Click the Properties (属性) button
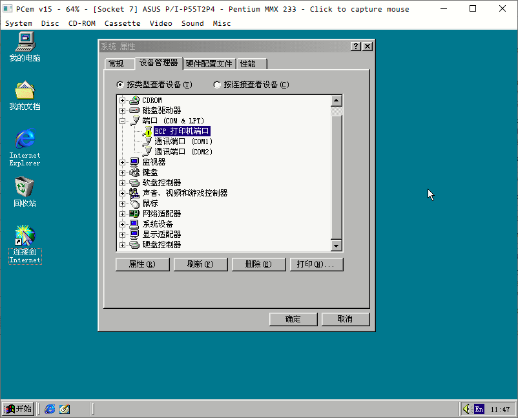This screenshot has height=418, width=518. click(142, 264)
